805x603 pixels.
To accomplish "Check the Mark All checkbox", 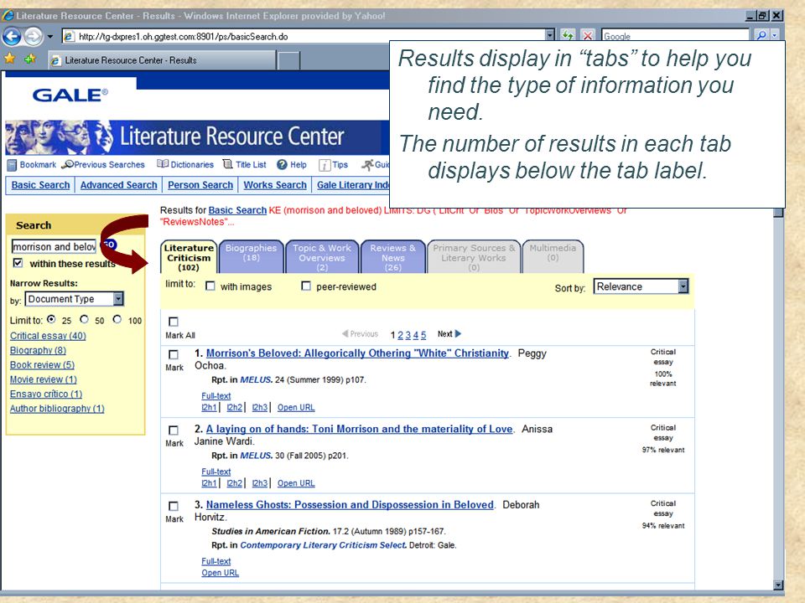I will coord(174,322).
